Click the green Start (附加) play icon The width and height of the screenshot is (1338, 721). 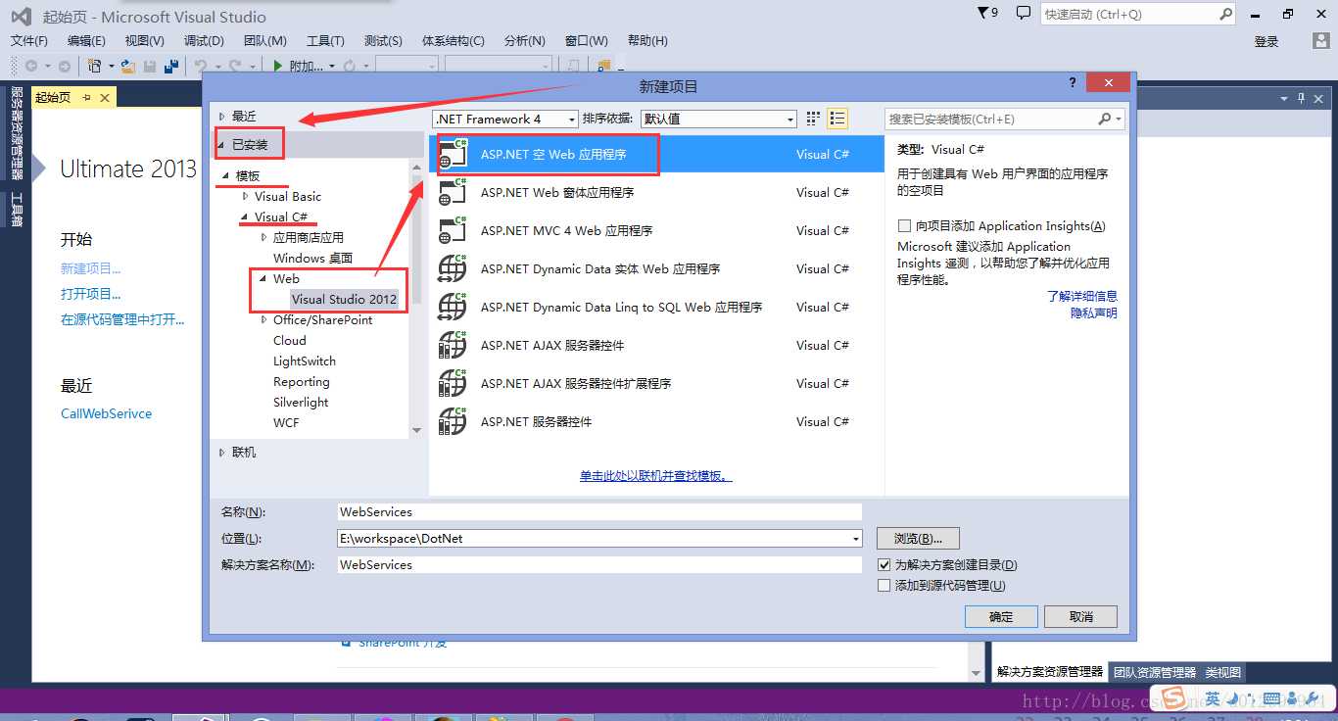tap(278, 66)
